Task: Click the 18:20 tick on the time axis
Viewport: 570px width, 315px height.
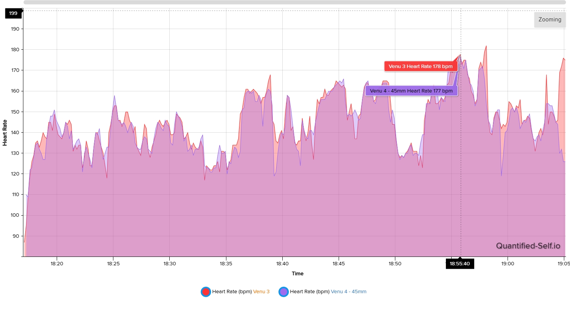Action: [57, 264]
